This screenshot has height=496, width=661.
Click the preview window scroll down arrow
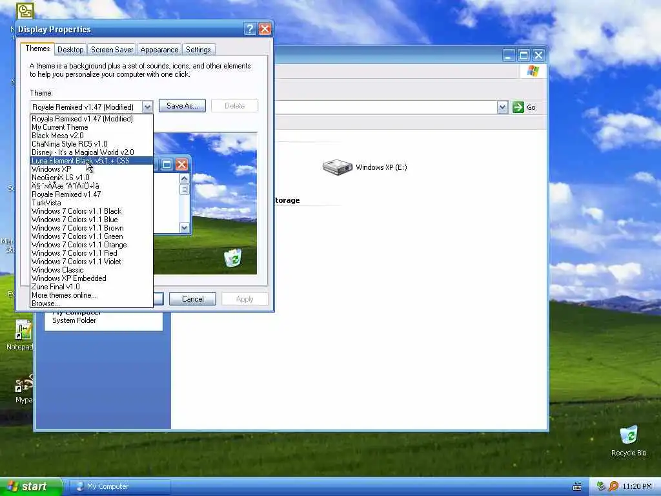[x=184, y=228]
